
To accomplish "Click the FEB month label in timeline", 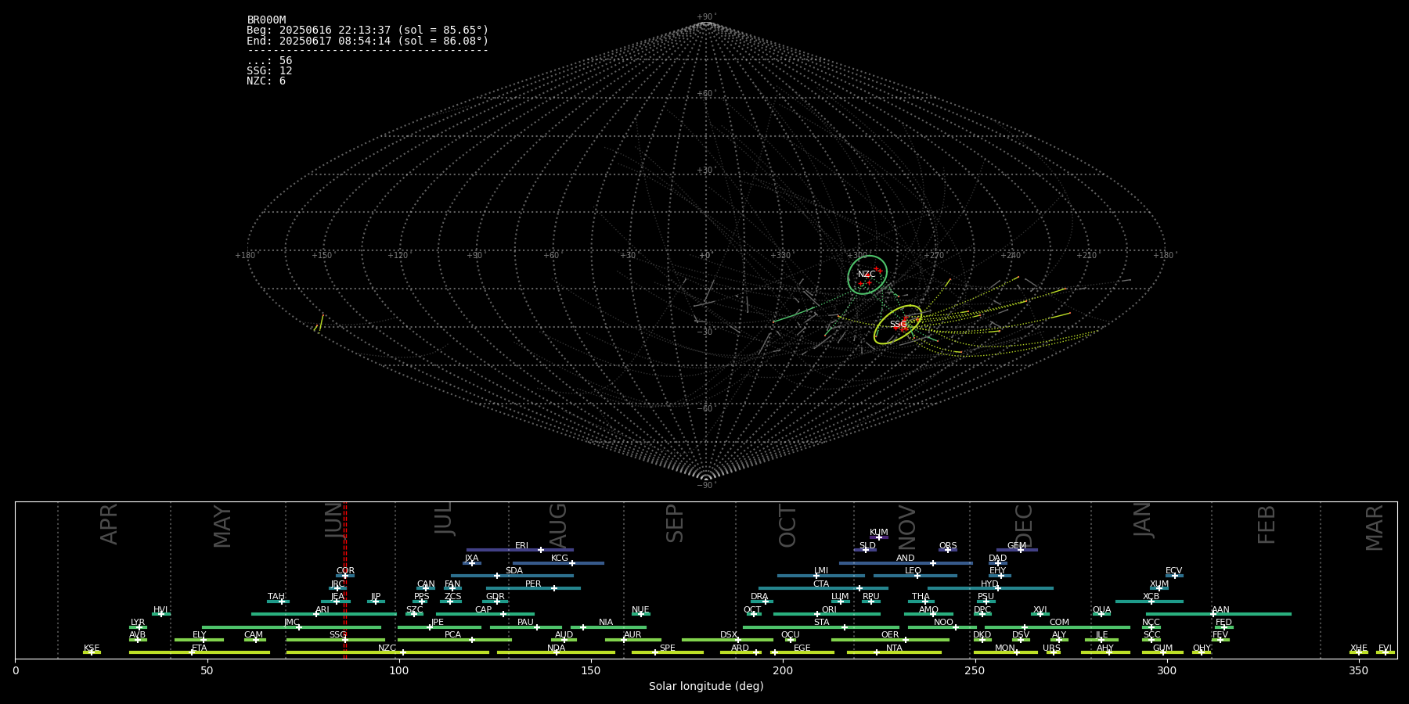I will click(1267, 525).
